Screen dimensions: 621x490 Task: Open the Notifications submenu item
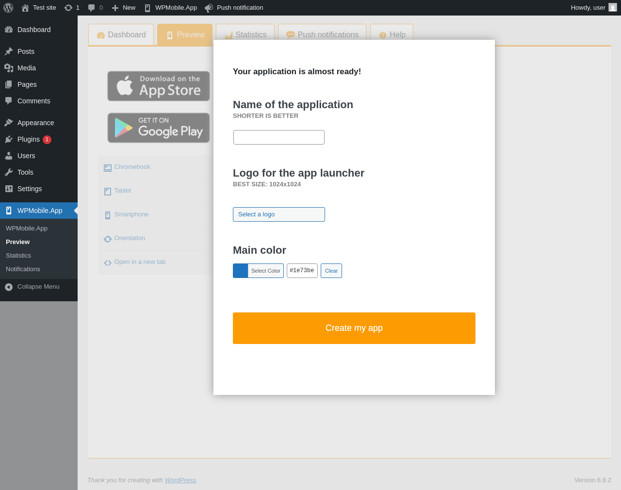coord(23,269)
